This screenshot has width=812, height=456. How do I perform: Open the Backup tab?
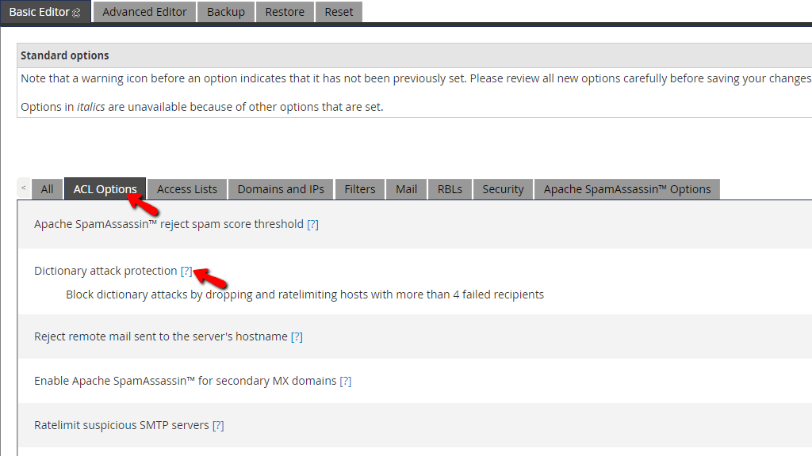click(x=226, y=12)
